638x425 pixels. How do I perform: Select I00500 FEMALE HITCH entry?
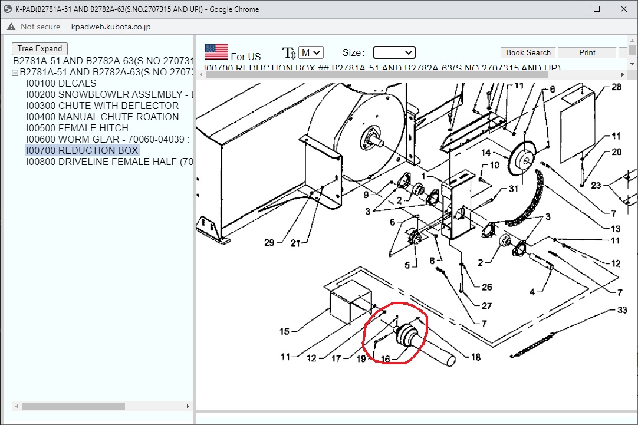(x=77, y=129)
